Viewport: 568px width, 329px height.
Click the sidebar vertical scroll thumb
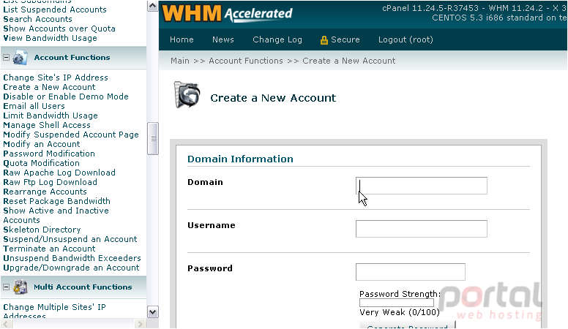pyautogui.click(x=153, y=139)
